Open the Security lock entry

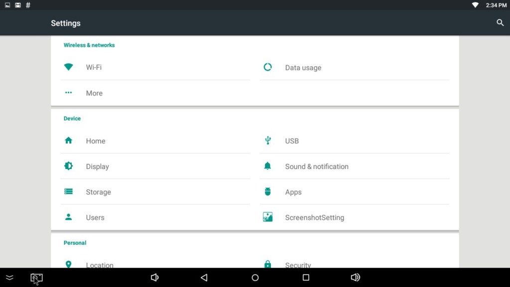(298, 265)
